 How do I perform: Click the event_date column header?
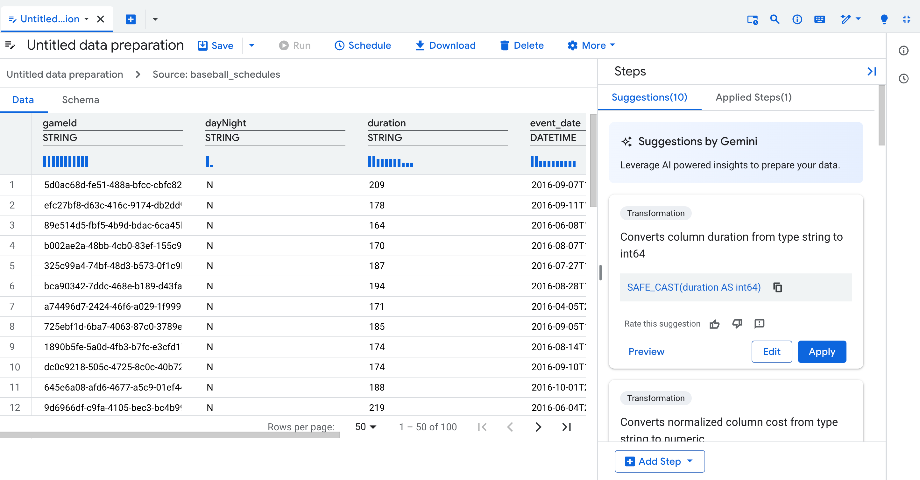[556, 123]
